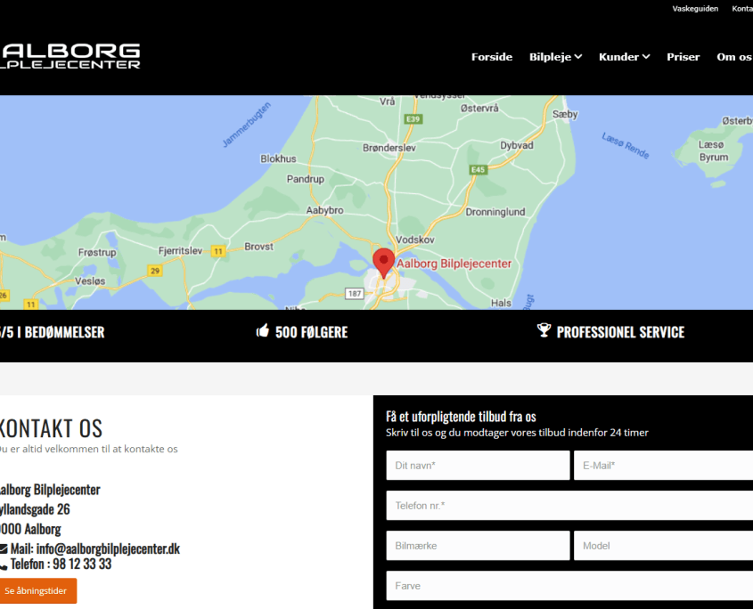Click the Aalborg Bilplejecenter map label

[x=454, y=264]
